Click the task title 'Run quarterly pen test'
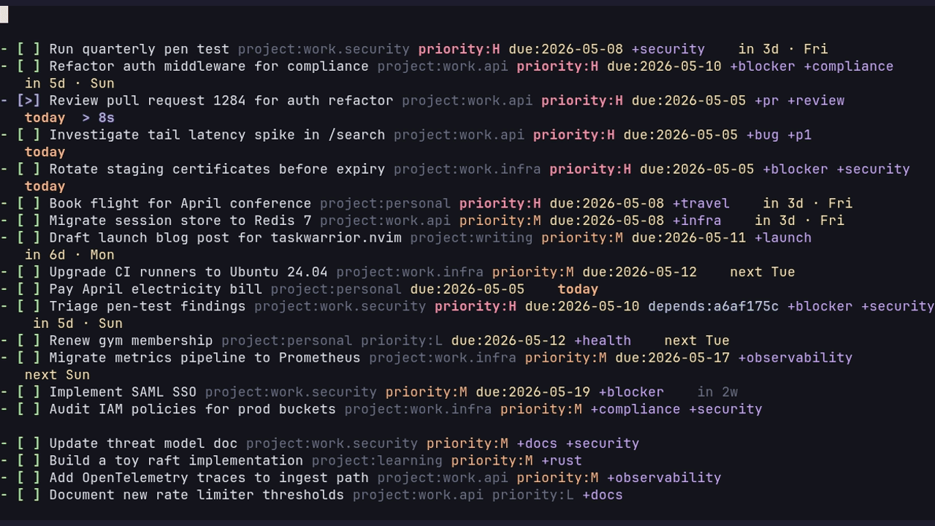 tap(139, 49)
